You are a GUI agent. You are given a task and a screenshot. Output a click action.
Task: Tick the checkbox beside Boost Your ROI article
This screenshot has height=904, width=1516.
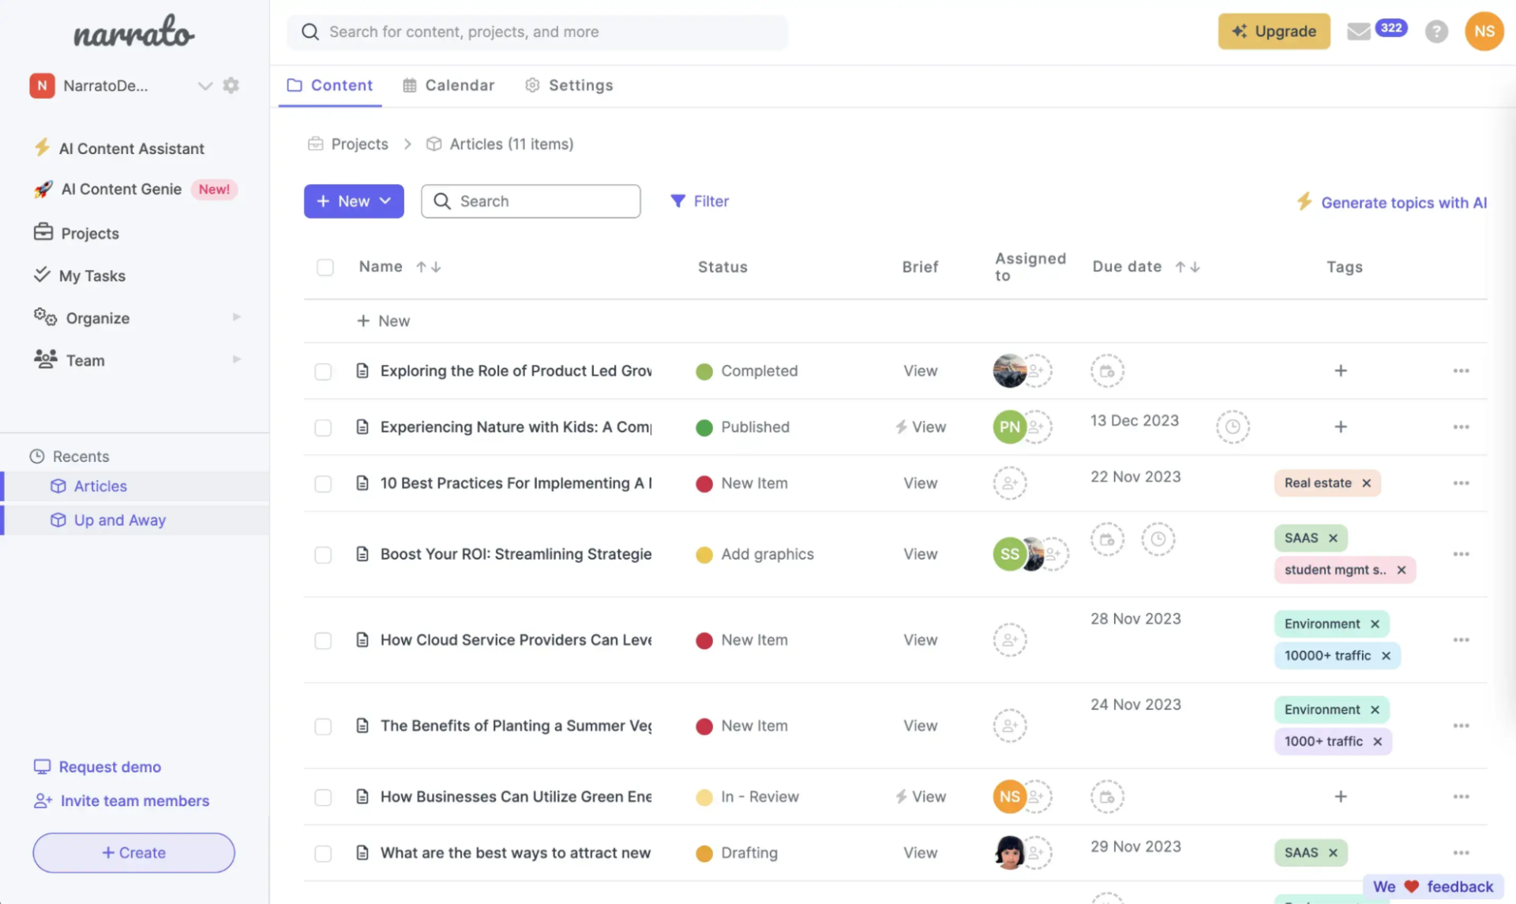tap(323, 555)
